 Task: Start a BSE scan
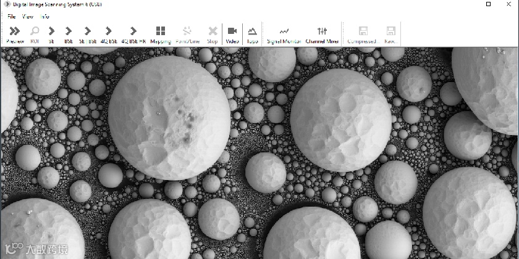click(x=69, y=35)
